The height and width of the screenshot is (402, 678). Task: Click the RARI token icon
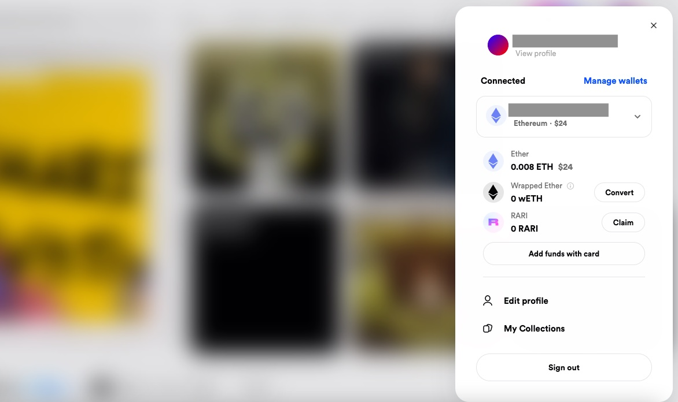click(x=493, y=222)
